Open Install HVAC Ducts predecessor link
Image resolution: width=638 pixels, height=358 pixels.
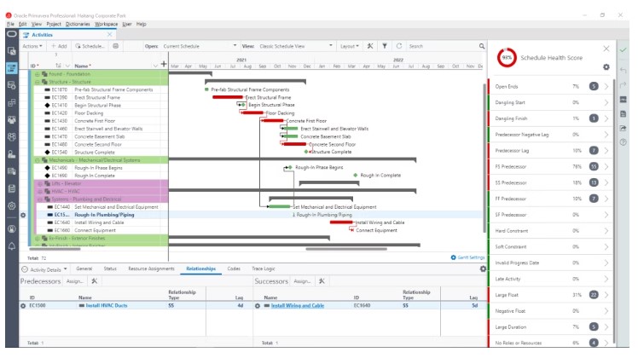tap(107, 305)
